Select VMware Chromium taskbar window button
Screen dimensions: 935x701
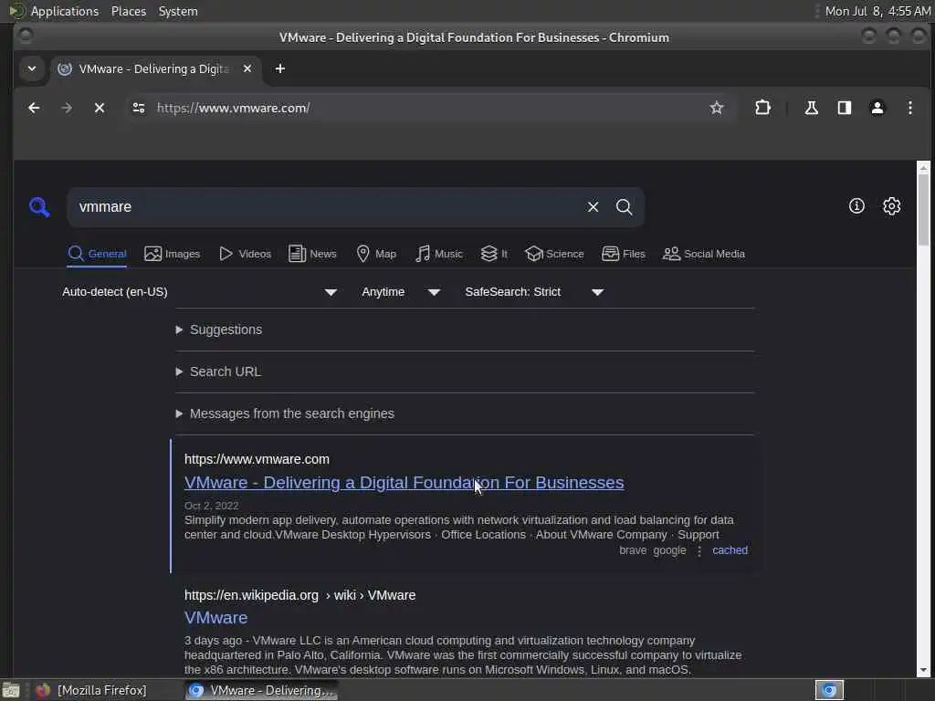pos(261,690)
